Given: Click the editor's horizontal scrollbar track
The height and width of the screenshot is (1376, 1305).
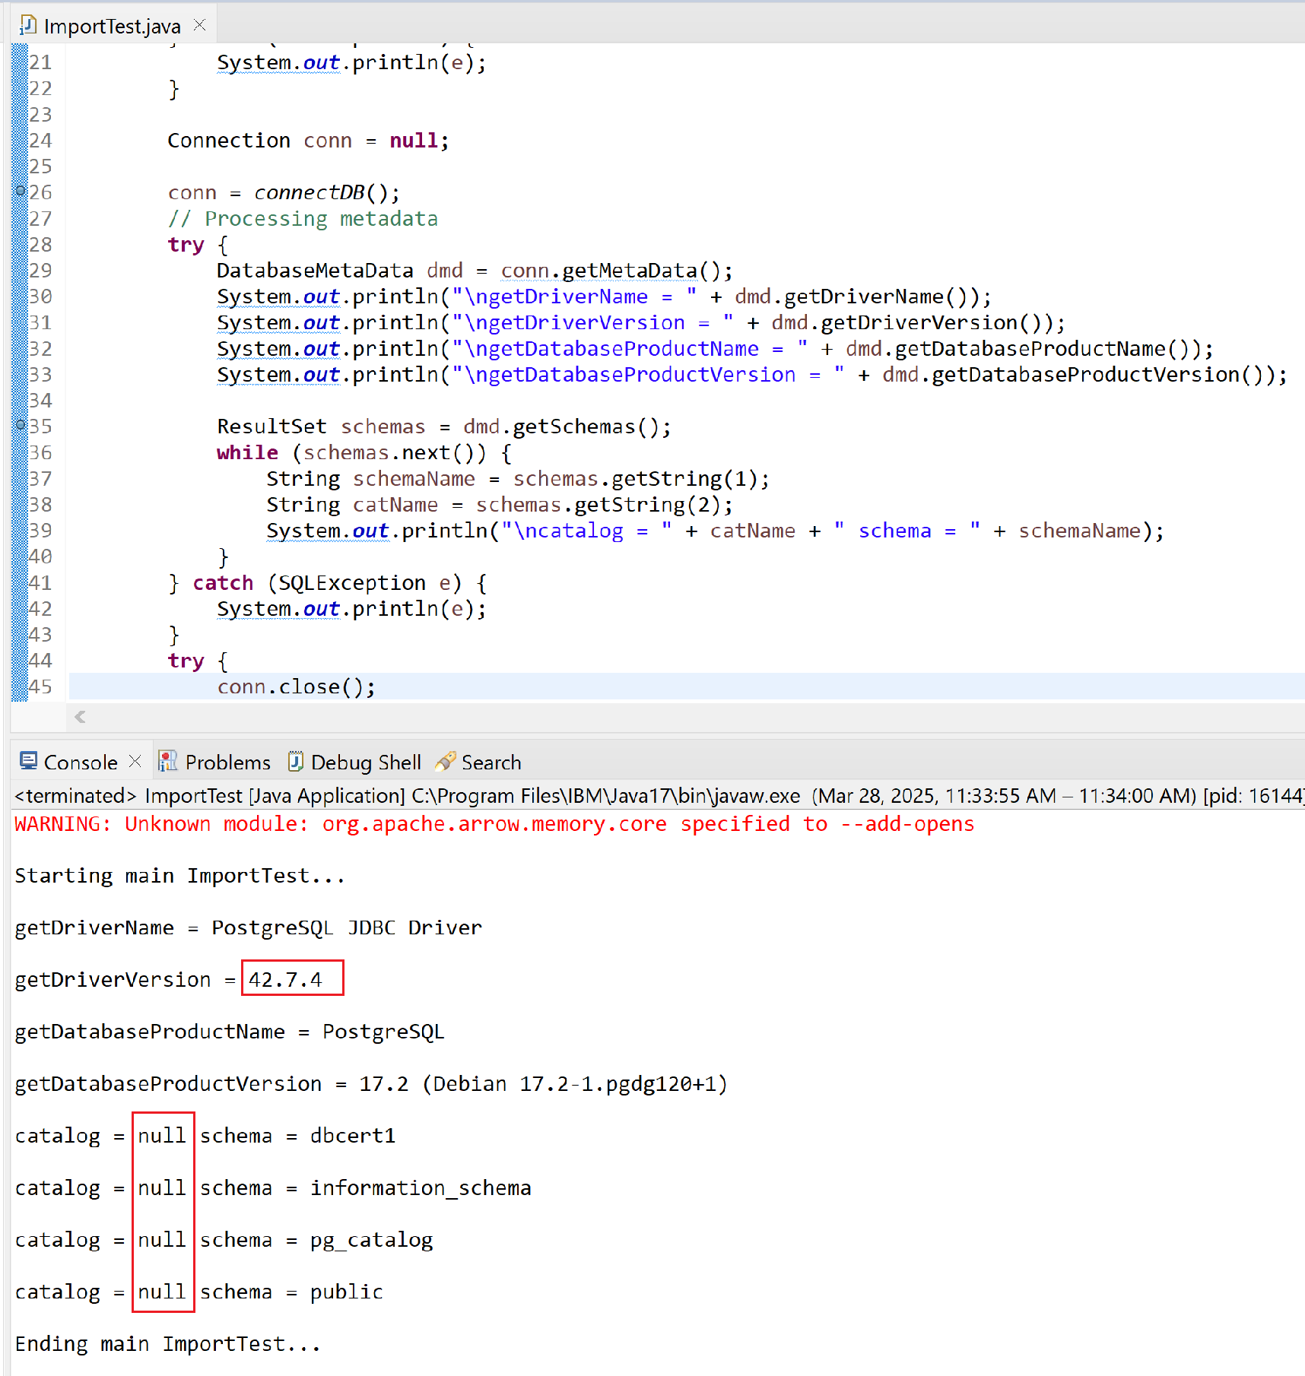Looking at the screenshot, I should (684, 717).
